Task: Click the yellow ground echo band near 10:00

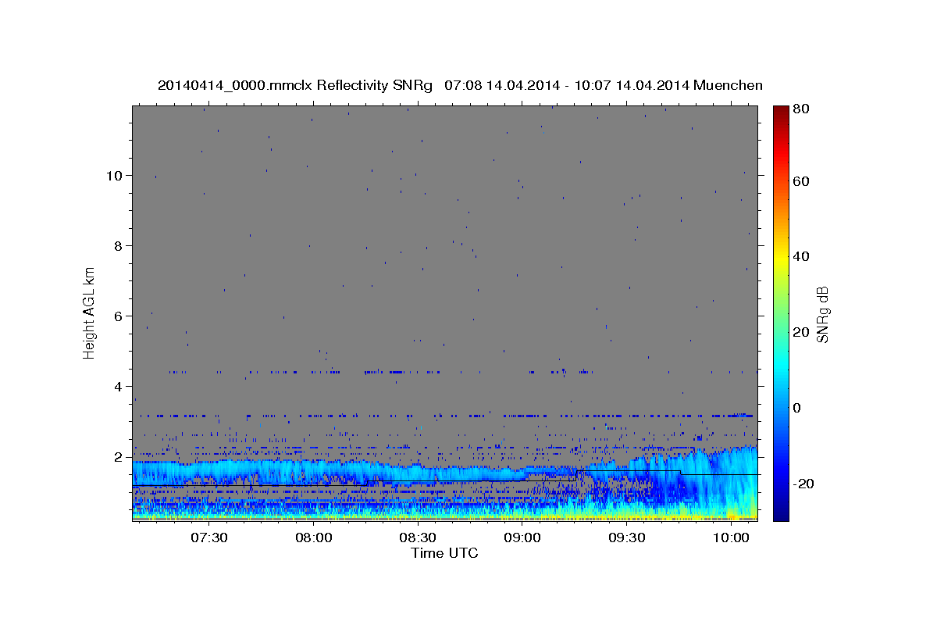Action: [731, 514]
